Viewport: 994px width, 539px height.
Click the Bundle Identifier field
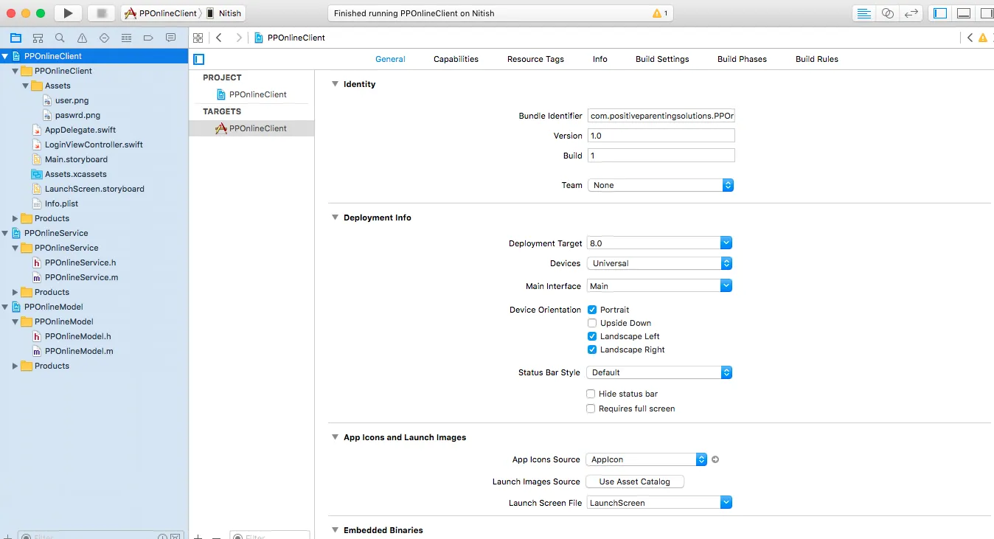pyautogui.click(x=661, y=116)
